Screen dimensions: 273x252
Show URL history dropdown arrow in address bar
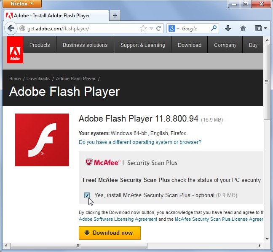151,28
